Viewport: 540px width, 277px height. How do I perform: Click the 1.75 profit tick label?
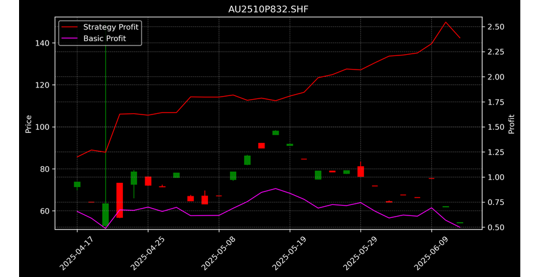coord(496,102)
